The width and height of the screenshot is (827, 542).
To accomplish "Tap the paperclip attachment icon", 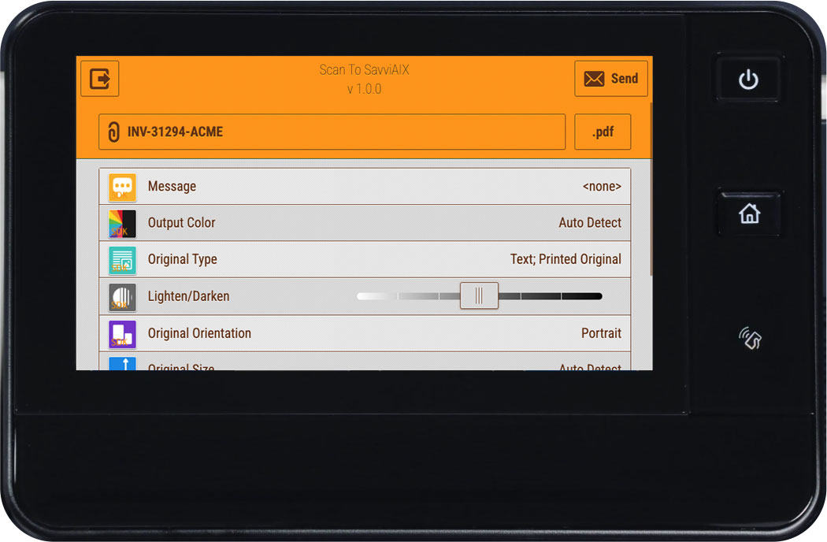I will coord(114,132).
